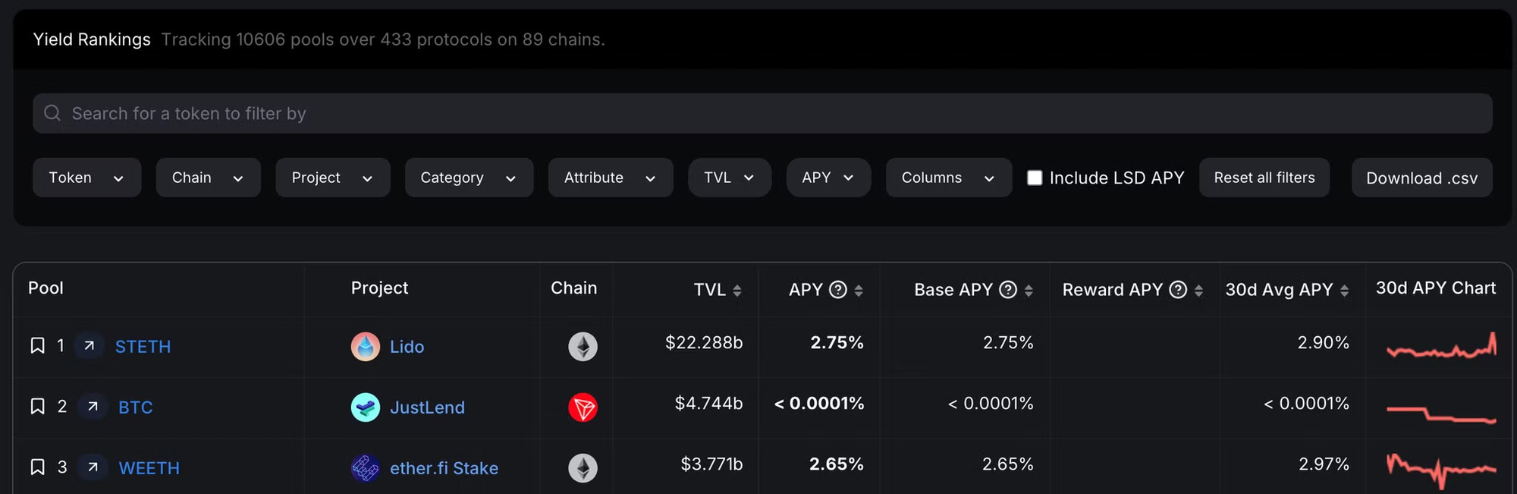Click the ether.fi Stake project logo
This screenshot has height=494, width=1517.
point(366,468)
